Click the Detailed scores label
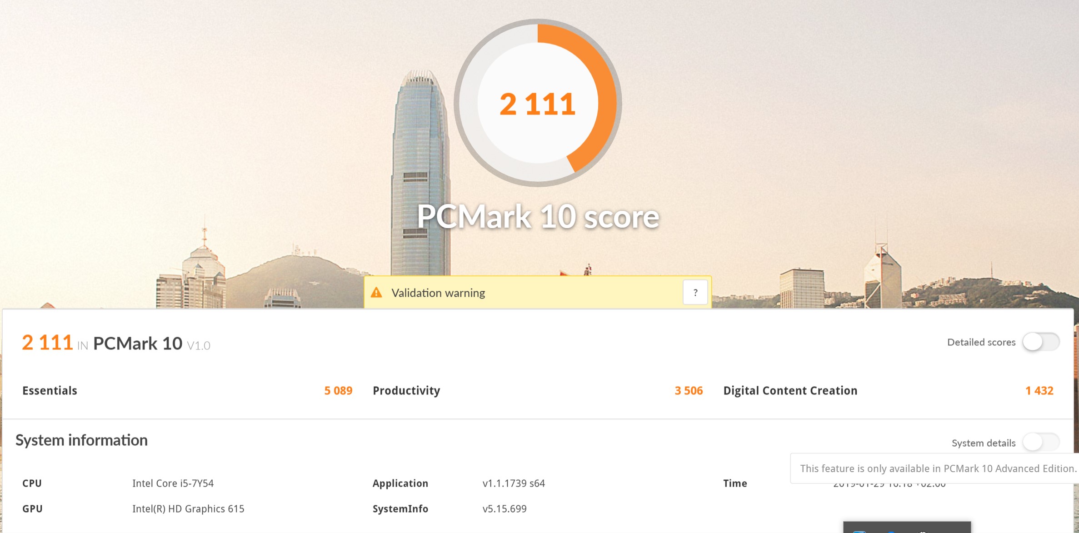Screen dimensions: 1079x533 click(x=981, y=342)
